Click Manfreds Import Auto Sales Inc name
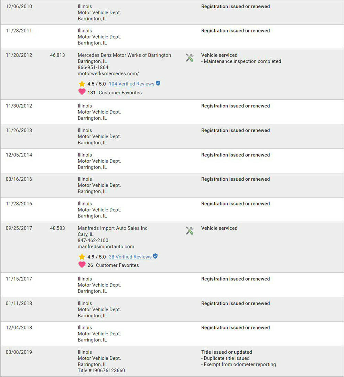The height and width of the screenshot is (377, 344). (x=112, y=228)
